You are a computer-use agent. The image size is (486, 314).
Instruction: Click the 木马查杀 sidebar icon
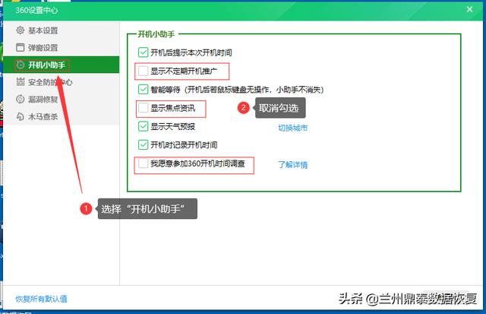click(20, 117)
